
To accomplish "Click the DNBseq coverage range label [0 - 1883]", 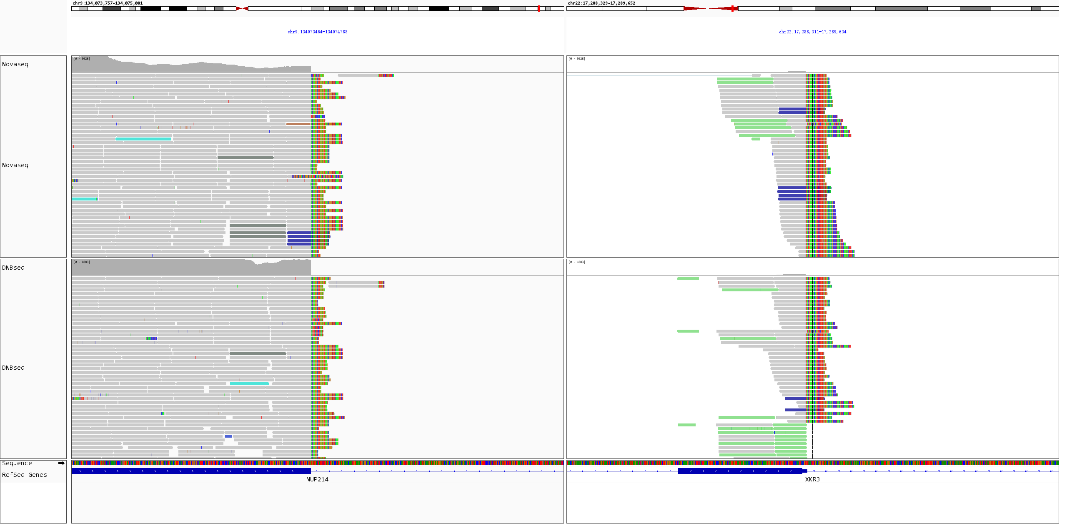I will point(83,262).
